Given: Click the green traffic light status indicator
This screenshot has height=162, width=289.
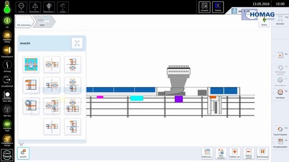Looking at the screenshot, I should pyautogui.click(x=7, y=7).
